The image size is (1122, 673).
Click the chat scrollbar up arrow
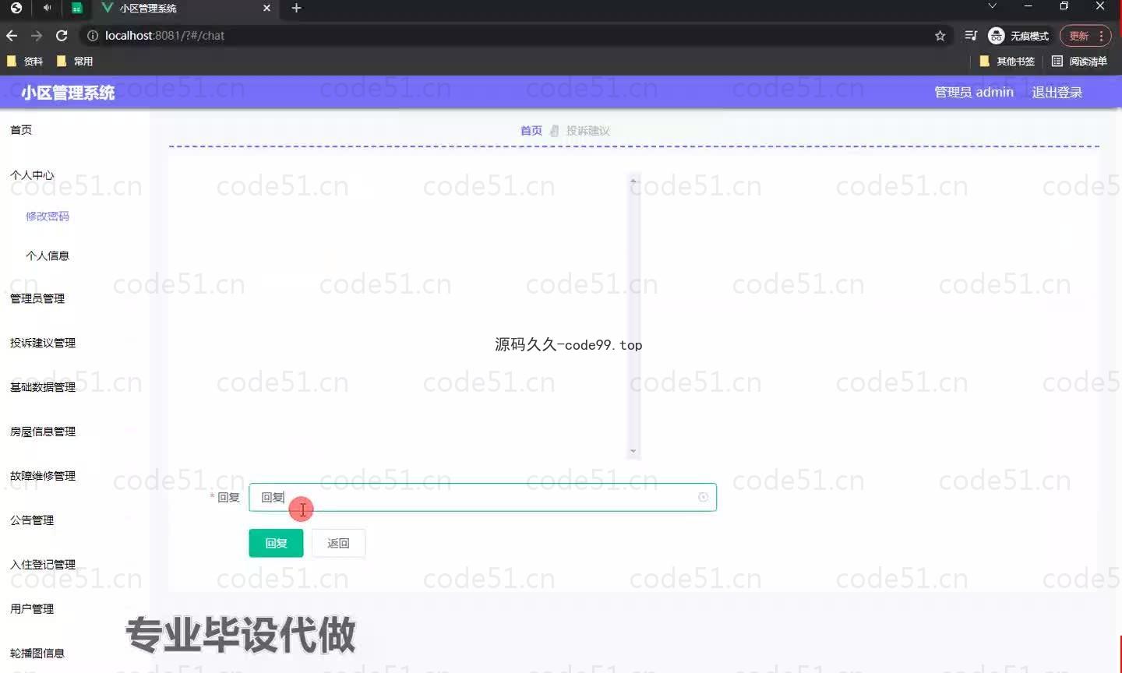(x=633, y=181)
